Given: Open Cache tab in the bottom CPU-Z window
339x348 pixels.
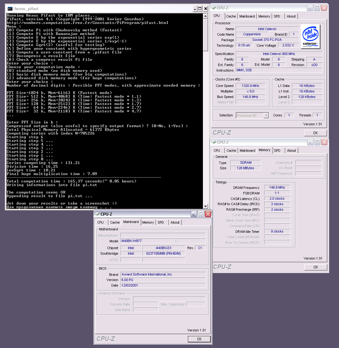Looking at the screenshot, I should [115, 222].
